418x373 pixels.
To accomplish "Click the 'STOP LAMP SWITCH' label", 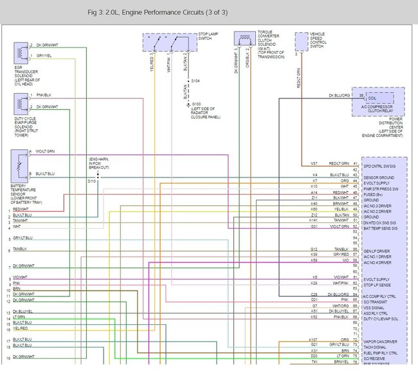I will (208, 36).
